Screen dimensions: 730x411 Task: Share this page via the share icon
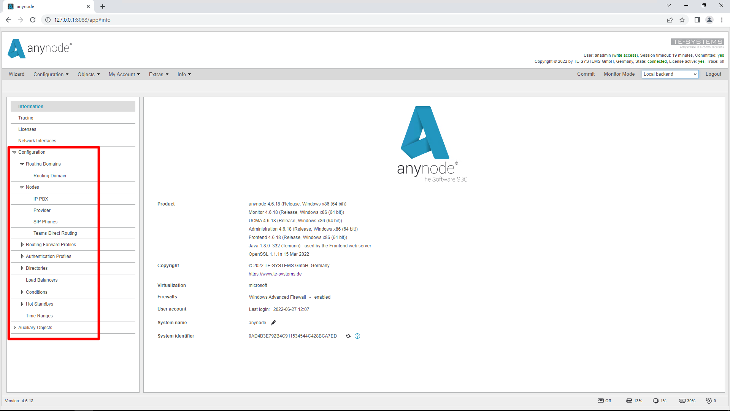(x=670, y=20)
